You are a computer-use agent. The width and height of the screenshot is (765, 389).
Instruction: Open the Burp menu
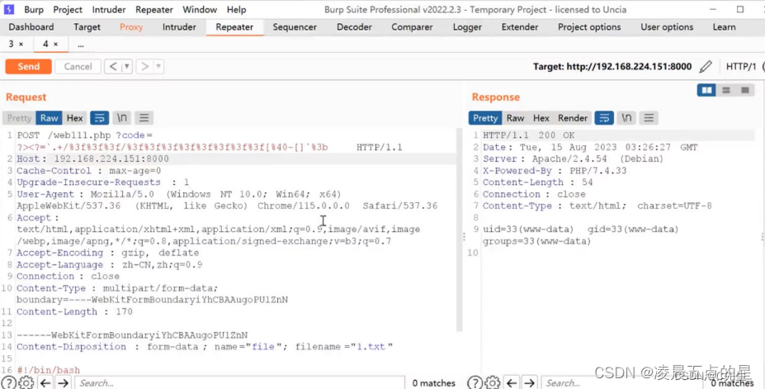[x=33, y=9]
